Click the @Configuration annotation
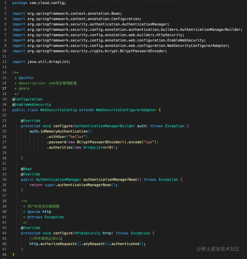247x259 pixels. (27, 99)
